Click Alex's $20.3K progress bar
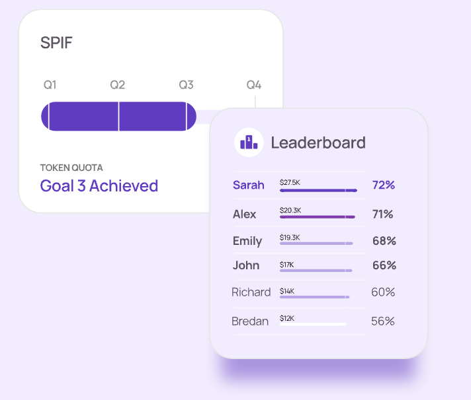This screenshot has height=400, width=471. click(318, 217)
